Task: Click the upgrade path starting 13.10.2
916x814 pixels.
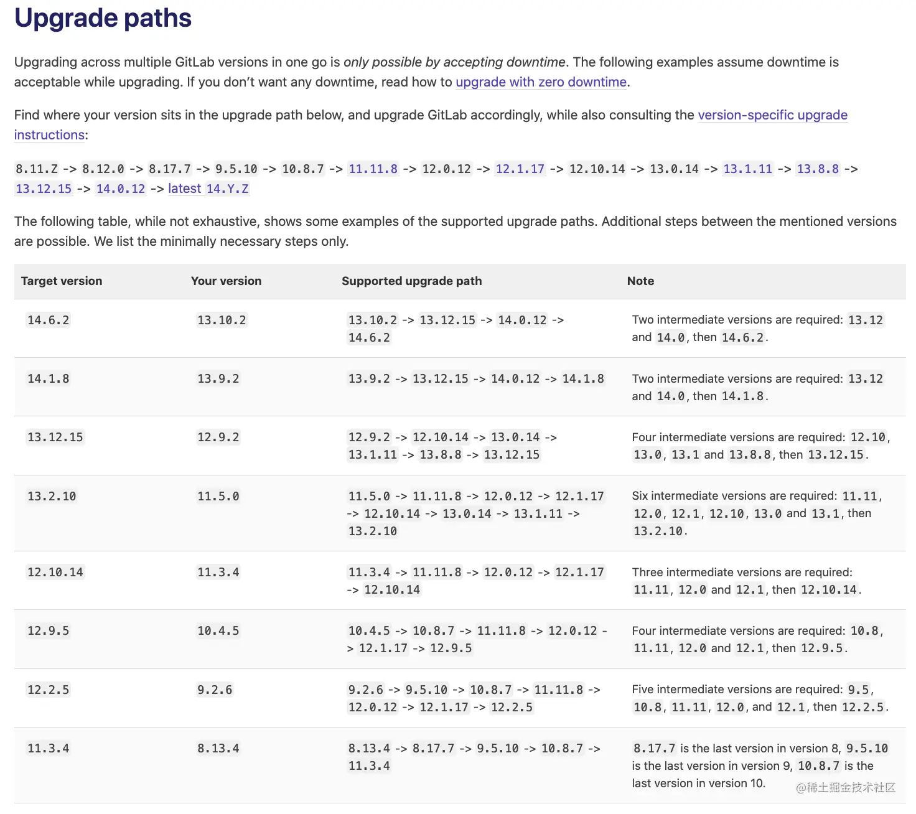Action: click(x=456, y=329)
